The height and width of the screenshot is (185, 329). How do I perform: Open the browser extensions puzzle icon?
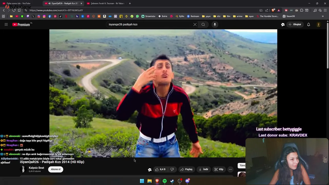click(x=301, y=10)
